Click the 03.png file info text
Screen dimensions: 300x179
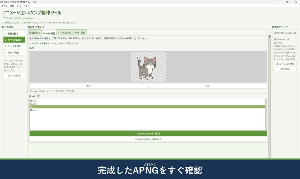[x=52, y=91]
